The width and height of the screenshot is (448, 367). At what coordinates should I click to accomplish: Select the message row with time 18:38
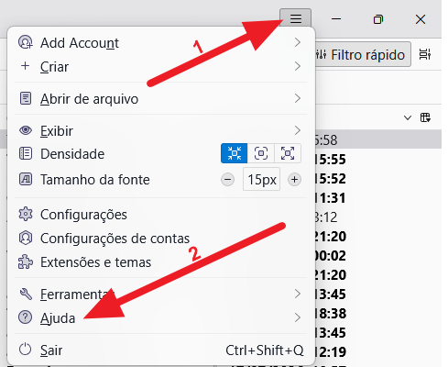coord(378,314)
